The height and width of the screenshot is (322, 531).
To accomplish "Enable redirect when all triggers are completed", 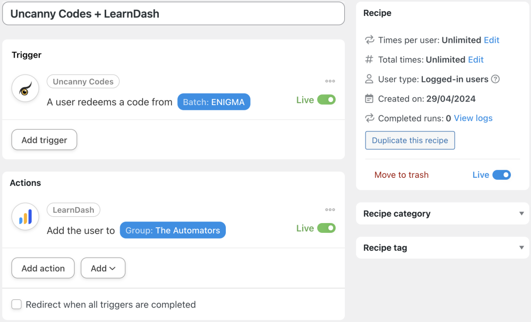I will [16, 304].
